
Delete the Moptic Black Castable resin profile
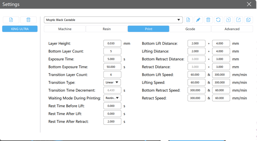click(208, 20)
